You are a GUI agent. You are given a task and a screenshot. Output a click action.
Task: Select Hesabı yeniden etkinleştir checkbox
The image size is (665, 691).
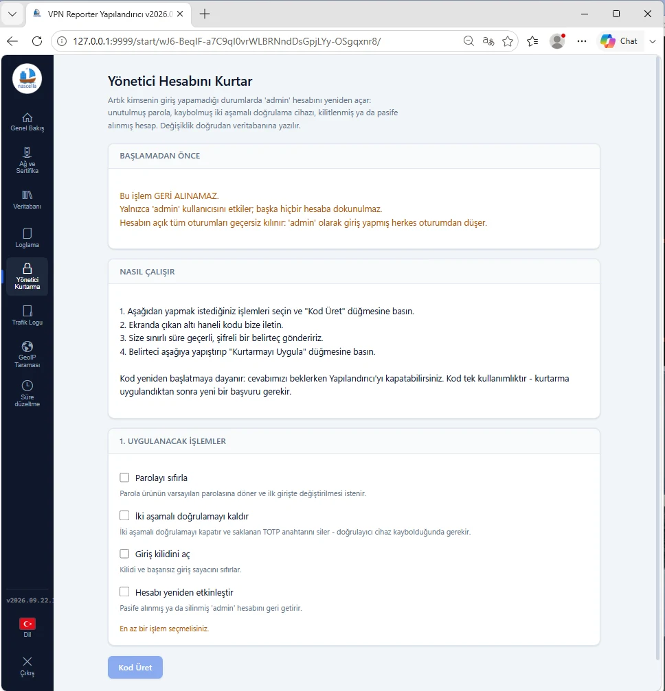pos(124,592)
